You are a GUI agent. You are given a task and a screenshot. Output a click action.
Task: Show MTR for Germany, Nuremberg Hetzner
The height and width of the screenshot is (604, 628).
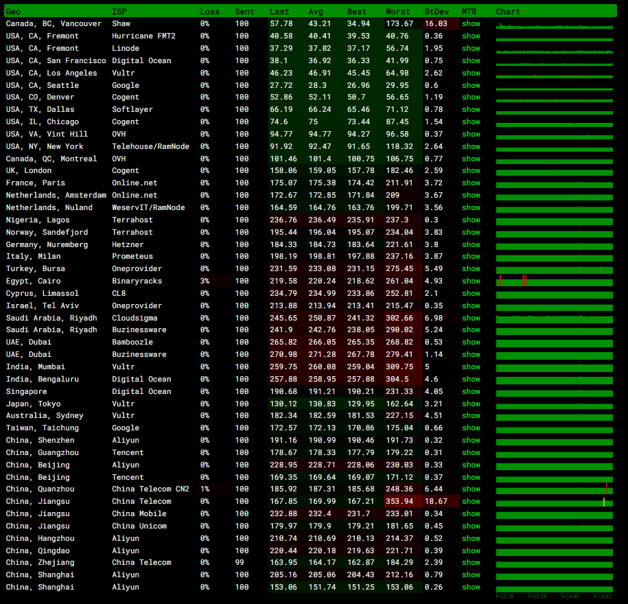click(471, 245)
